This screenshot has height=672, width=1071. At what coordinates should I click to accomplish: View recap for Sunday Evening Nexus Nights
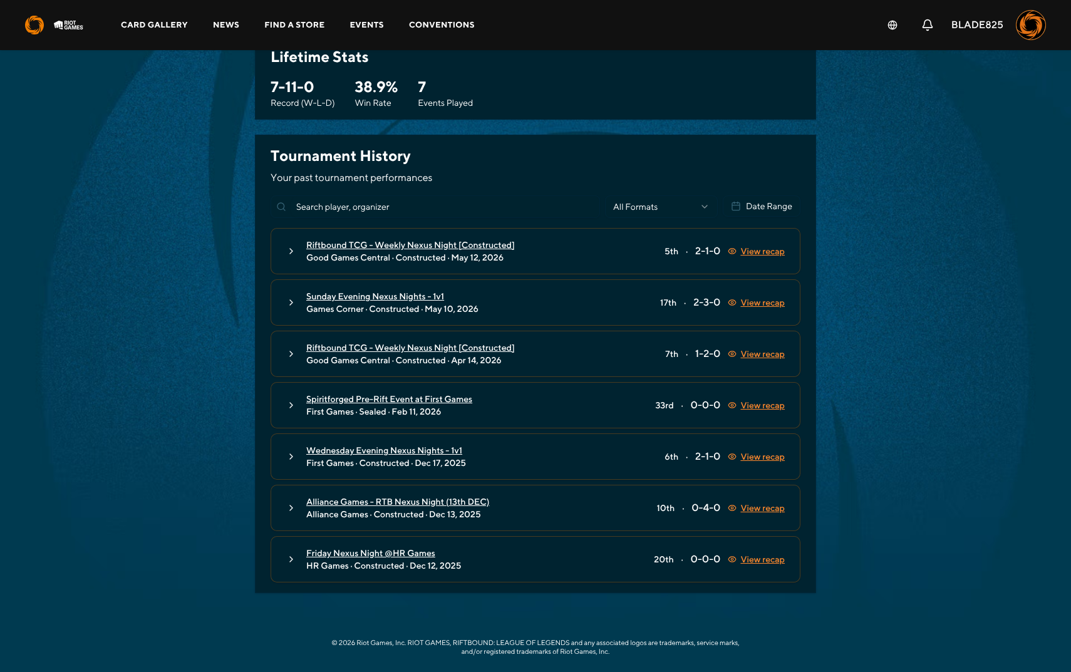[762, 302]
